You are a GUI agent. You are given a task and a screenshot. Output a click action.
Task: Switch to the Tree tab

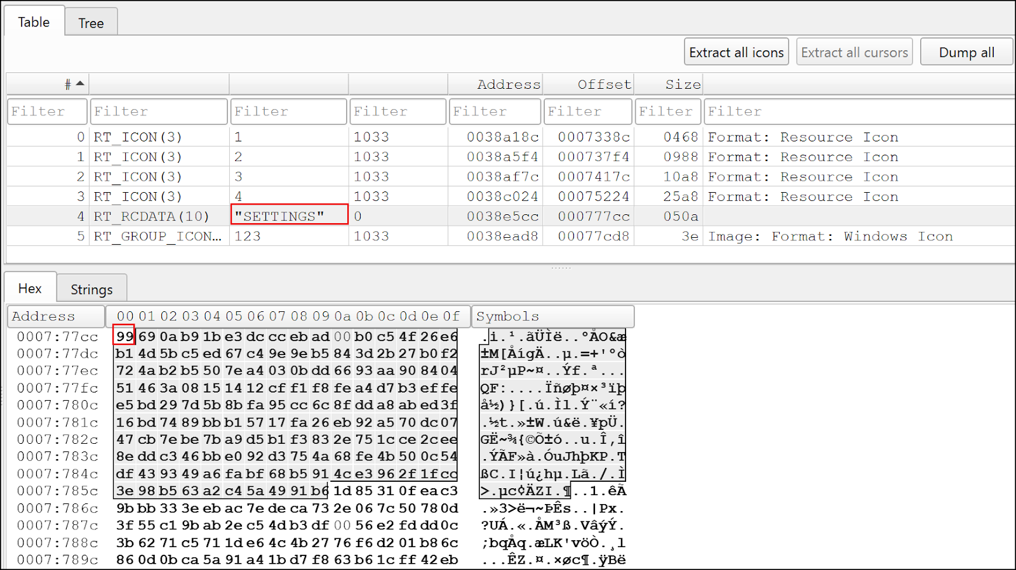pos(91,23)
